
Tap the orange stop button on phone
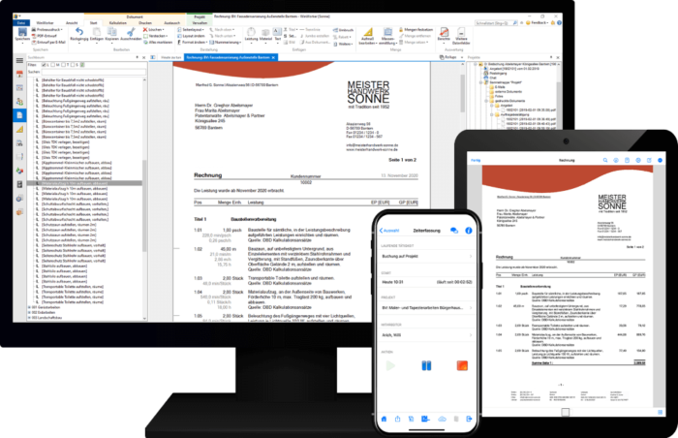coord(462,366)
